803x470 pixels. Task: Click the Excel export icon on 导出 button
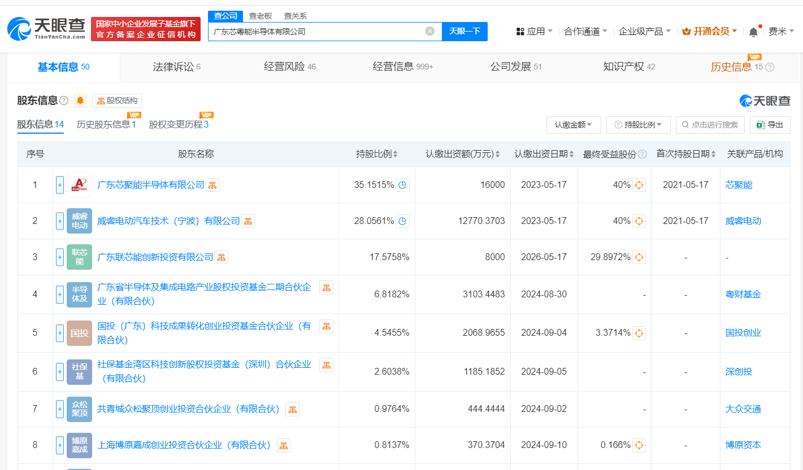(762, 125)
